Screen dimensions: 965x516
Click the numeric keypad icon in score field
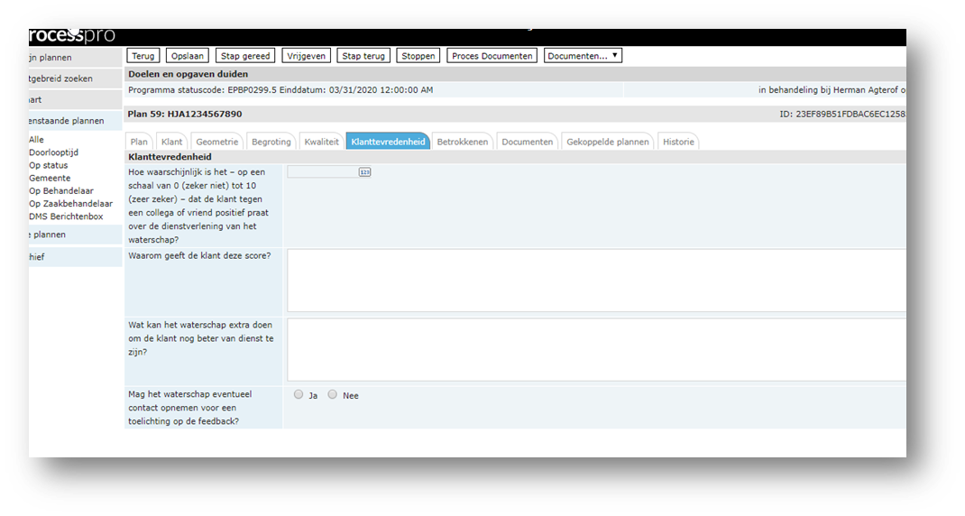point(364,171)
